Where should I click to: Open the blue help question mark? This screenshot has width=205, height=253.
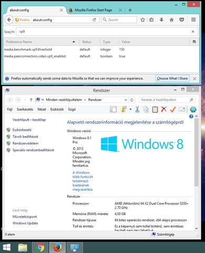[191, 116]
